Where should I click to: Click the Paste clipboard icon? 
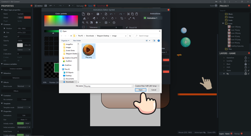(137, 14)
